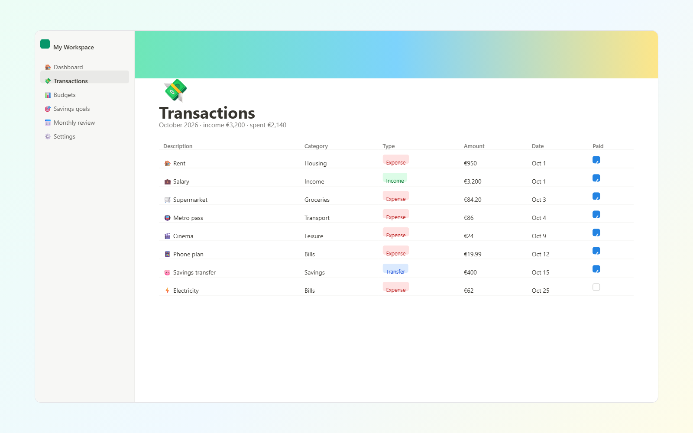Click the green My Workspace logo icon
The width and height of the screenshot is (693, 433).
pyautogui.click(x=45, y=44)
